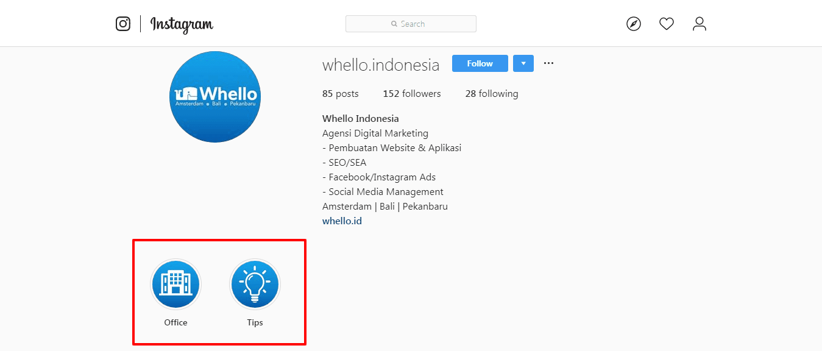
Task: View the 28 following list
Action: tap(492, 93)
